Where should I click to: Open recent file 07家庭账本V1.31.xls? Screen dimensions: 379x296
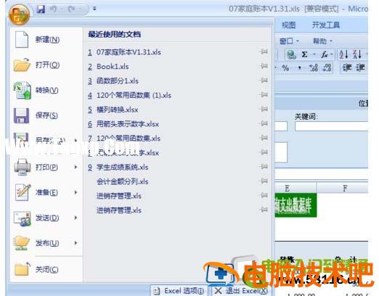click(129, 52)
